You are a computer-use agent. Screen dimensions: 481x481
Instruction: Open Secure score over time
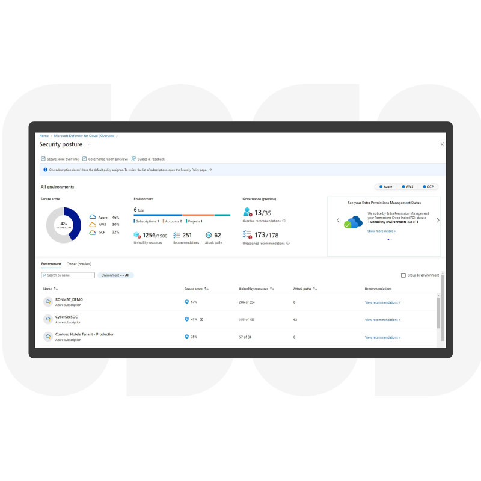pyautogui.click(x=60, y=159)
